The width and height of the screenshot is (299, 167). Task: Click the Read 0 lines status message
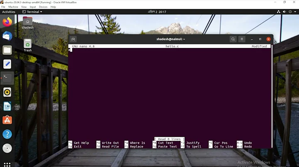tap(169, 139)
